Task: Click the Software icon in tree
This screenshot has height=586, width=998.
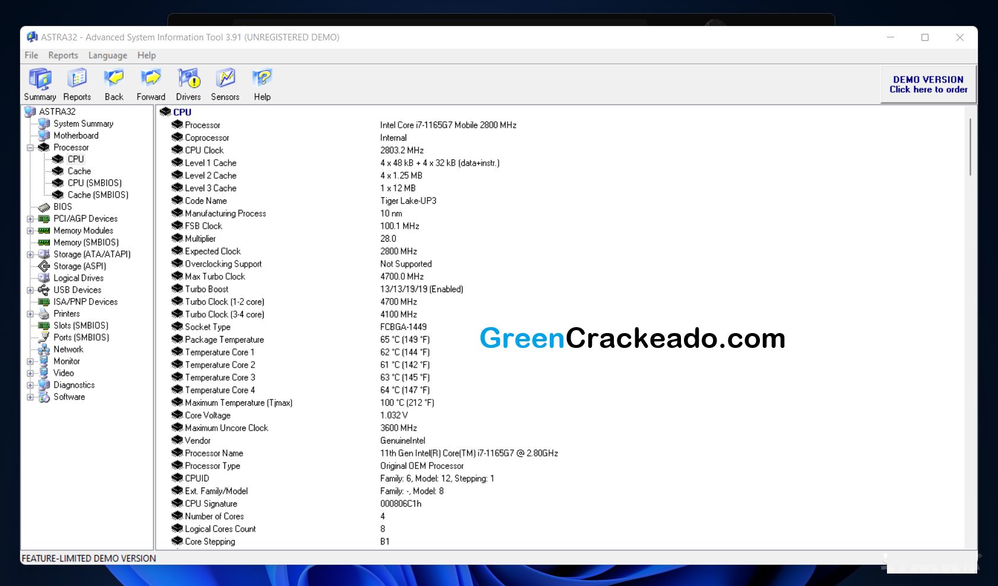Action: 44,397
